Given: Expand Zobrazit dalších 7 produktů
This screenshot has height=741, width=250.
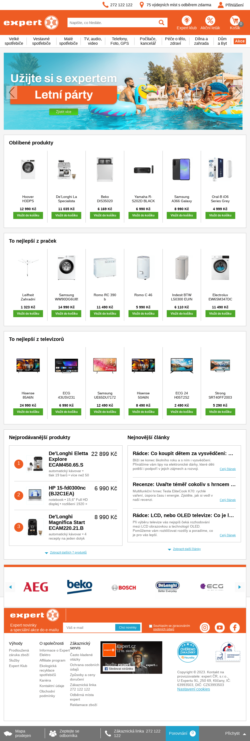Looking at the screenshot, I should click(68, 553).
